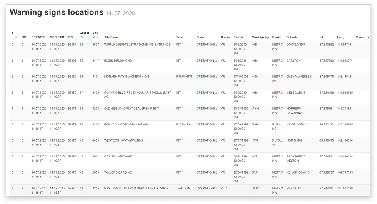Click the RURAL NE region cell
Screen dimensions: 377x204
(x=277, y=127)
